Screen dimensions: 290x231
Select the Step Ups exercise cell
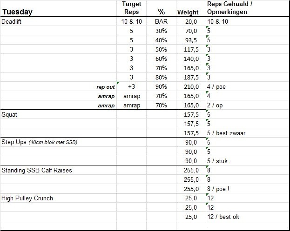(x=39, y=142)
